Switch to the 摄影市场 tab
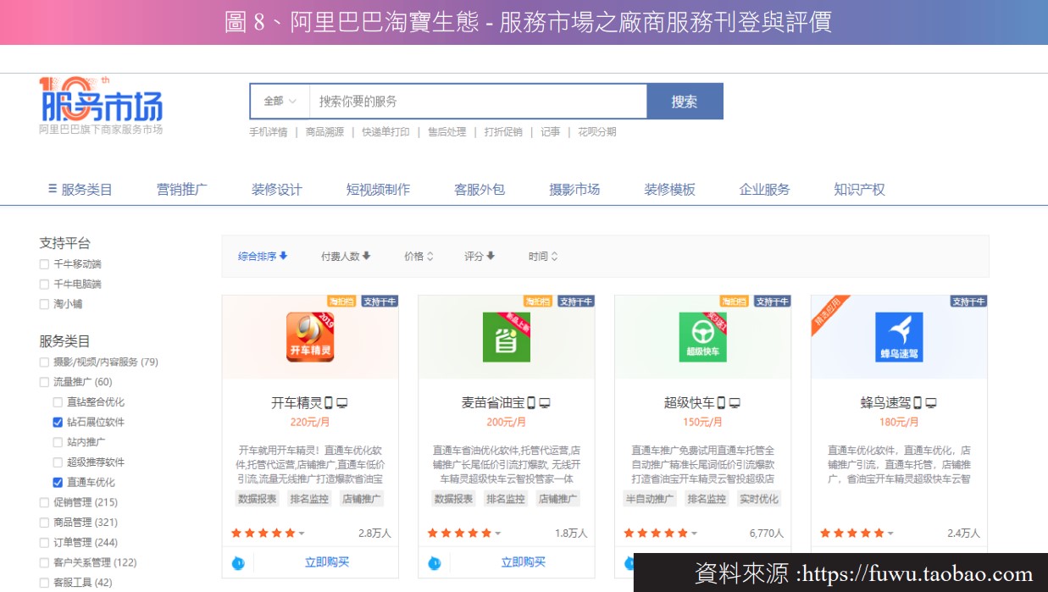 574,190
